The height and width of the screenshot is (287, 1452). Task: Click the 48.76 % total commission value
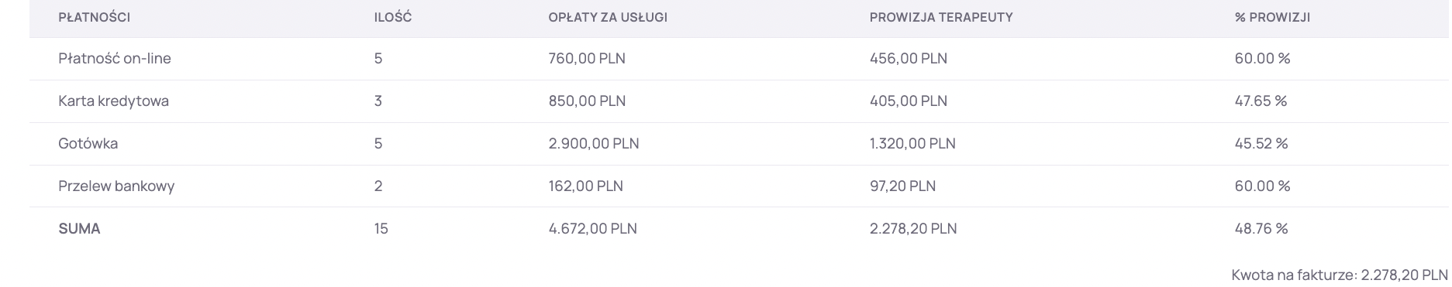(x=1261, y=228)
